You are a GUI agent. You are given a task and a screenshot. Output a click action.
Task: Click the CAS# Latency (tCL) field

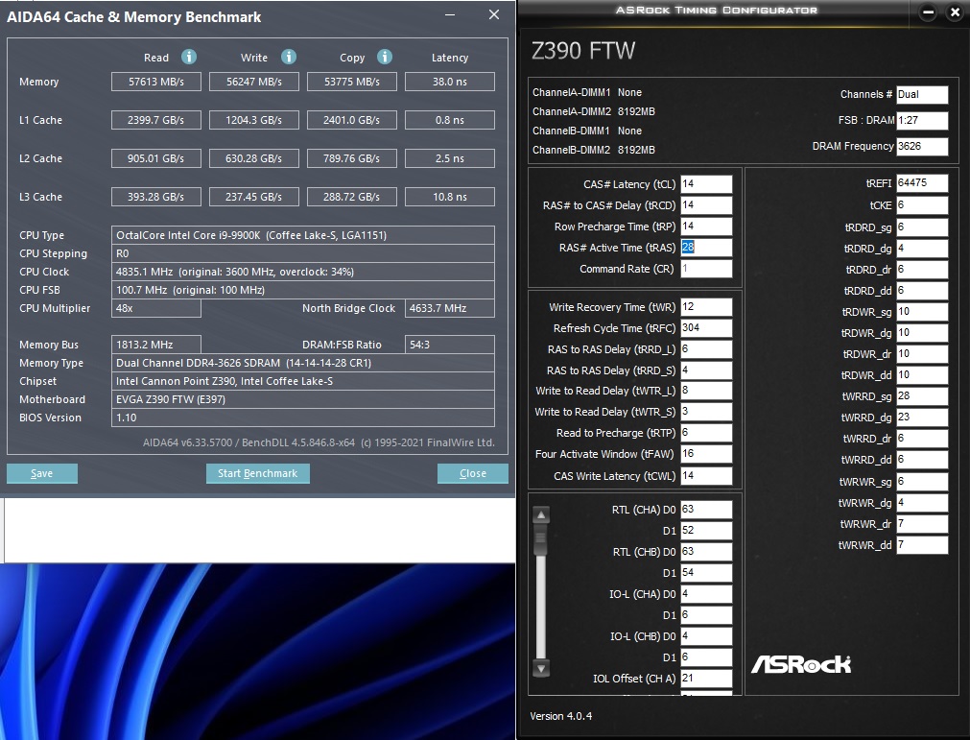point(706,183)
